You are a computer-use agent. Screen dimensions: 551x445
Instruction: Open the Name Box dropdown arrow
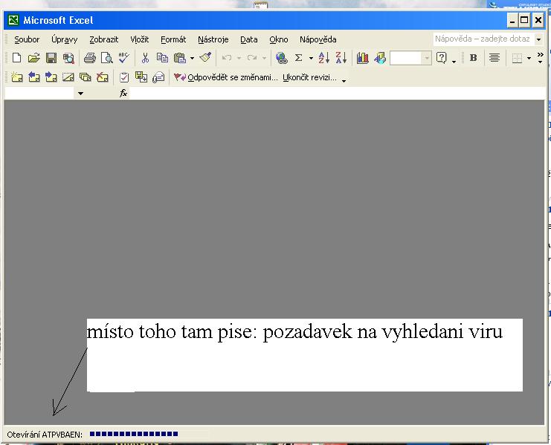(x=81, y=94)
